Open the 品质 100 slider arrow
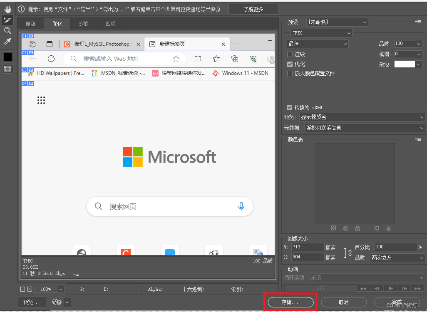Image resolution: width=427 pixels, height=312 pixels. click(419, 44)
